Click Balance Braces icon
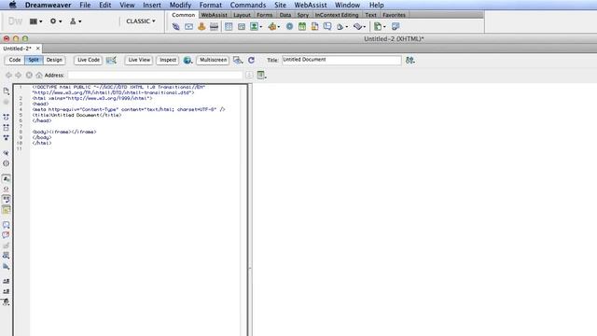The height and width of the screenshot is (336, 597). 7,163
